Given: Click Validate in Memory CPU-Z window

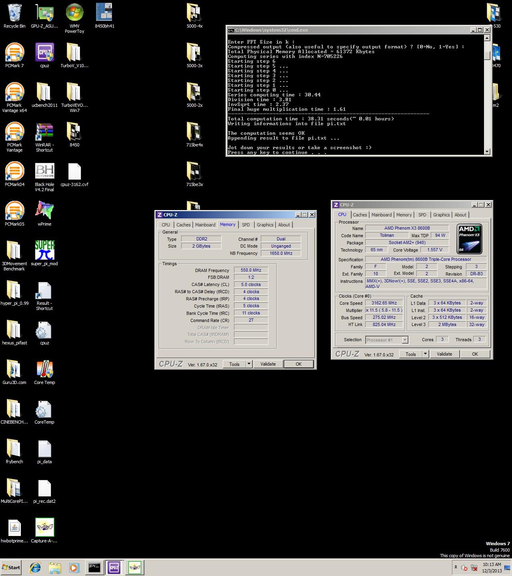Looking at the screenshot, I should tap(268, 364).
